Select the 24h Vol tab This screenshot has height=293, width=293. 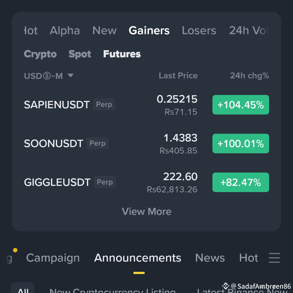[249, 30]
